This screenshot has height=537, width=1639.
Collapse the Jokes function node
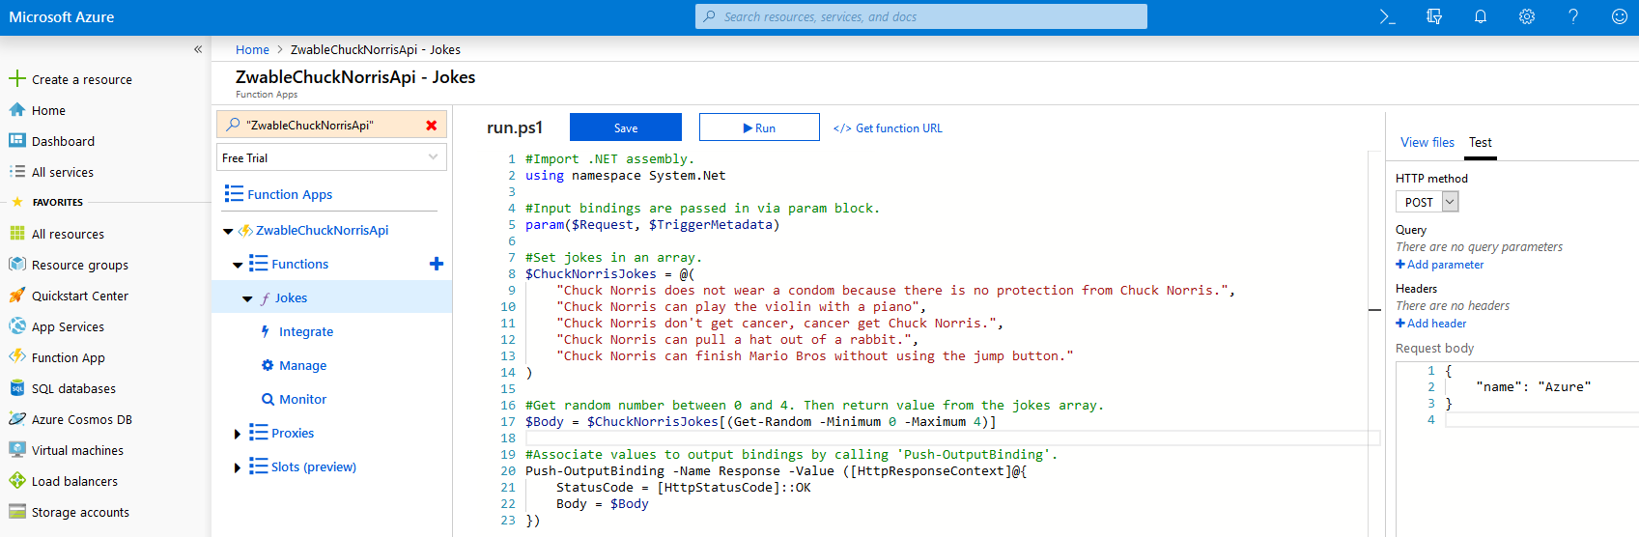[247, 299]
